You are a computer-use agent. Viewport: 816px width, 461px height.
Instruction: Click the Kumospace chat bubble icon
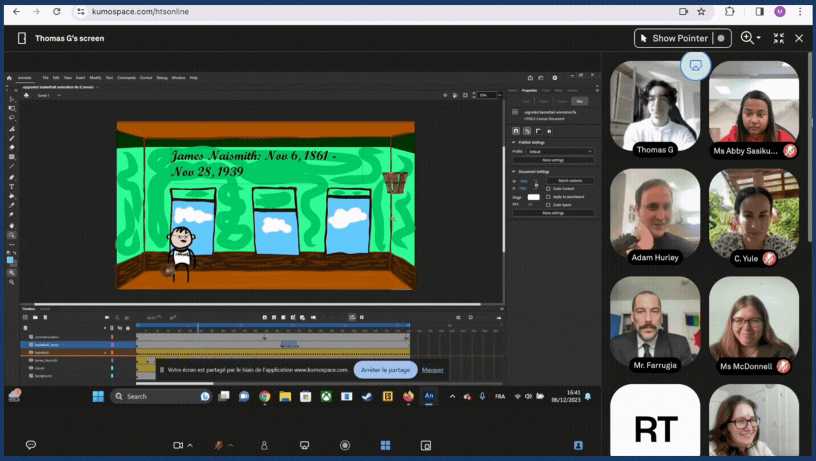click(30, 446)
